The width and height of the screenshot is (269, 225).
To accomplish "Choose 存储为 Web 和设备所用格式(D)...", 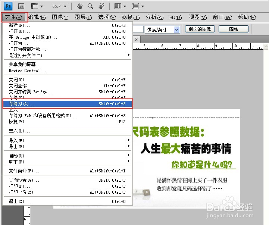I will coord(67,116).
